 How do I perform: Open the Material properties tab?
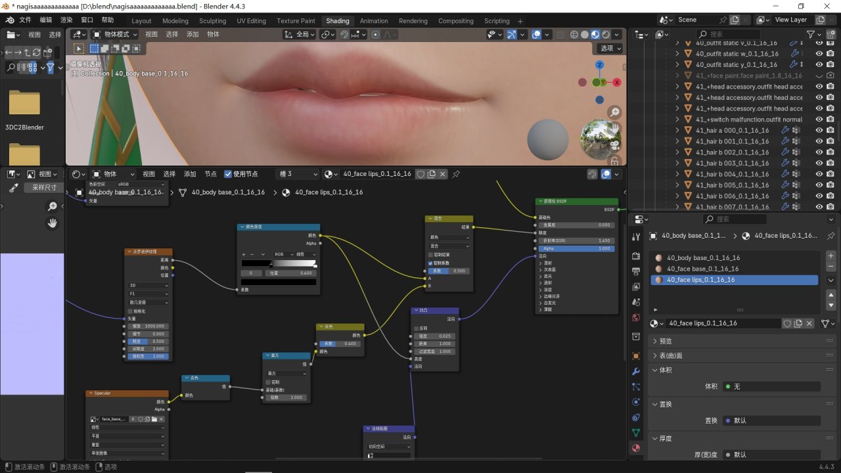[635, 448]
